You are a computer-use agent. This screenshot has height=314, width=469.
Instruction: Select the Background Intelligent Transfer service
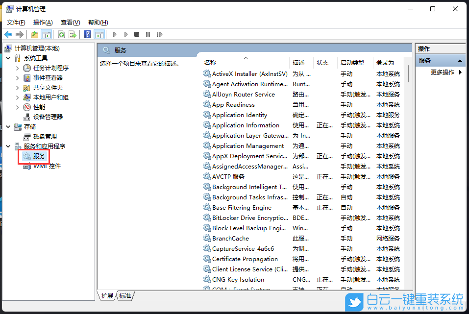pos(246,187)
